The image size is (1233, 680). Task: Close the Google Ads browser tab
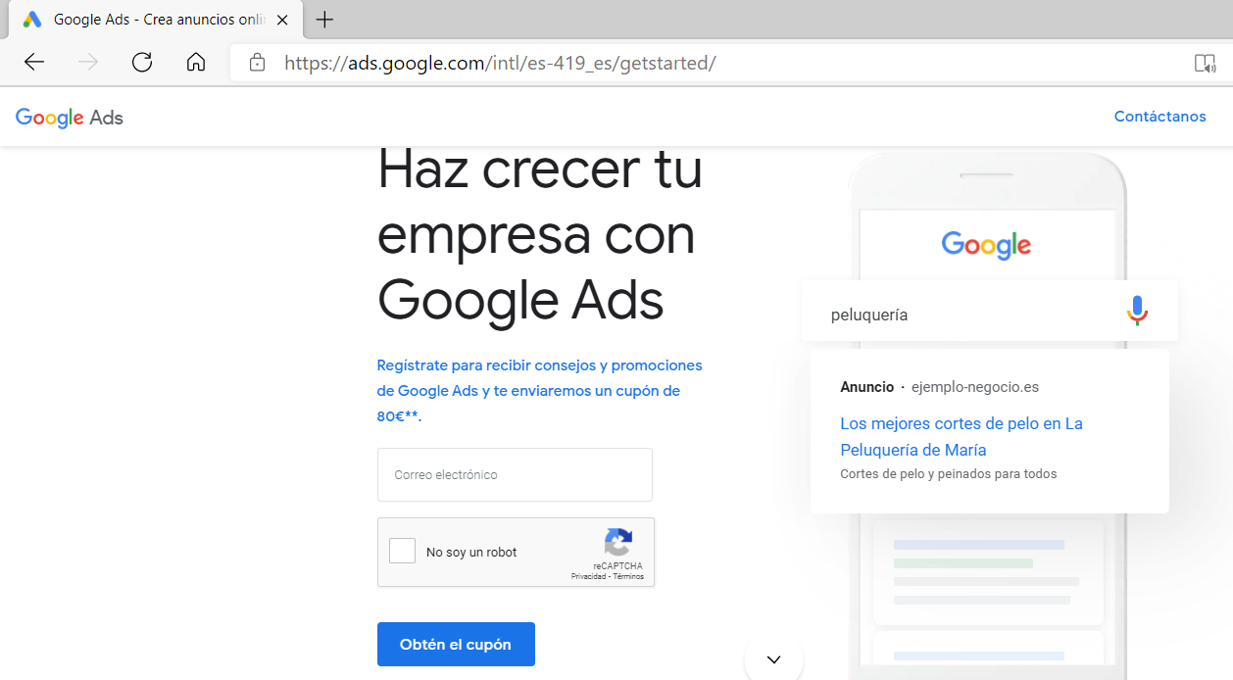282,20
